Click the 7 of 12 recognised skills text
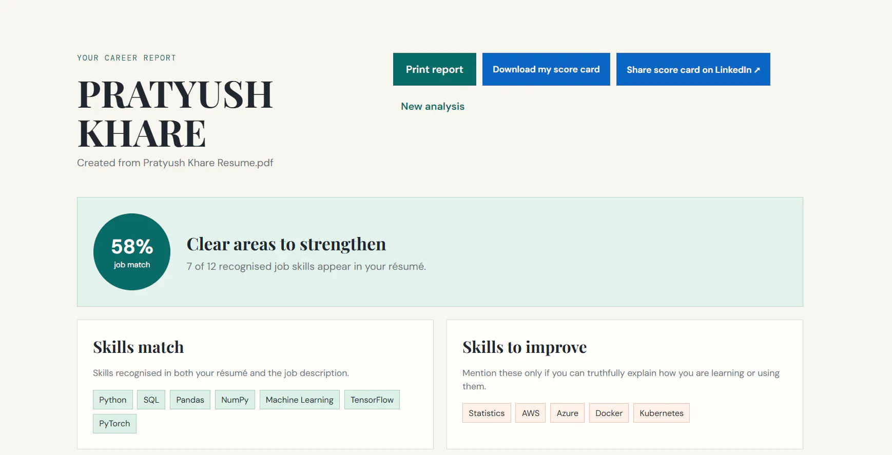 pos(306,266)
